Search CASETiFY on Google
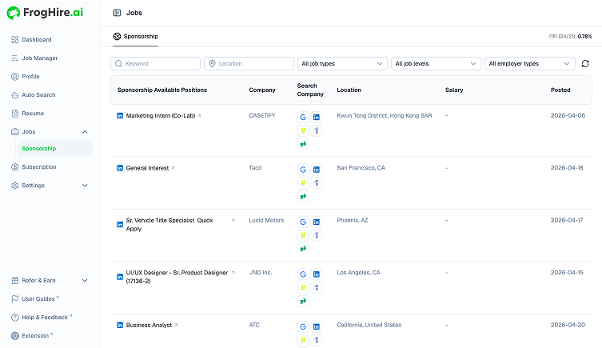Screen dimensions: 602x348 (303, 117)
